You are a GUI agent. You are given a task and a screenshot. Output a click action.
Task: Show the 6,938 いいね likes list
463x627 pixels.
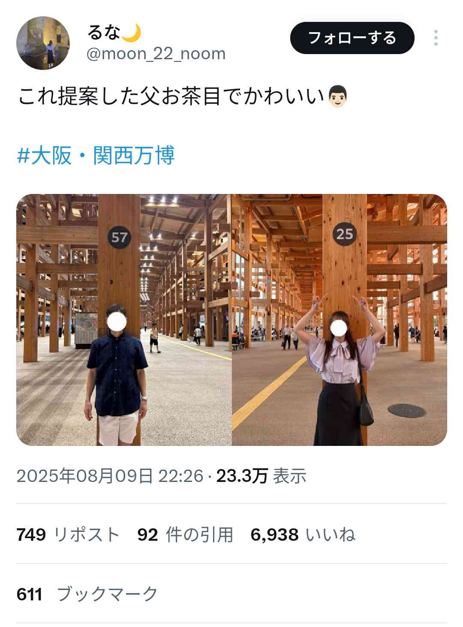[x=303, y=535]
